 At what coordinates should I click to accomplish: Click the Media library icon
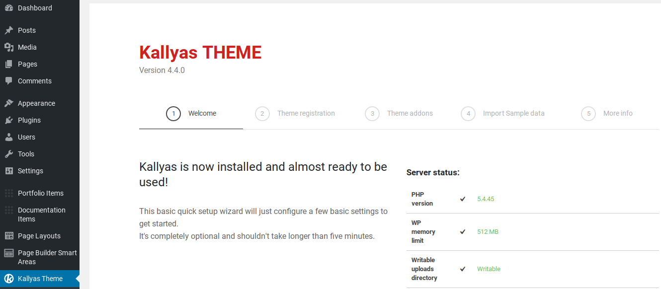[x=9, y=47]
